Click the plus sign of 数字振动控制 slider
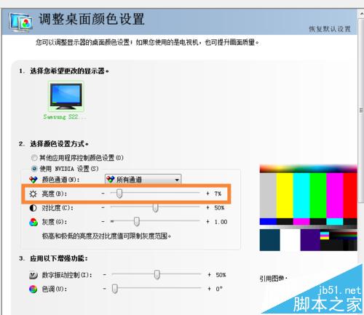This screenshot has width=364, height=315. (x=209, y=275)
